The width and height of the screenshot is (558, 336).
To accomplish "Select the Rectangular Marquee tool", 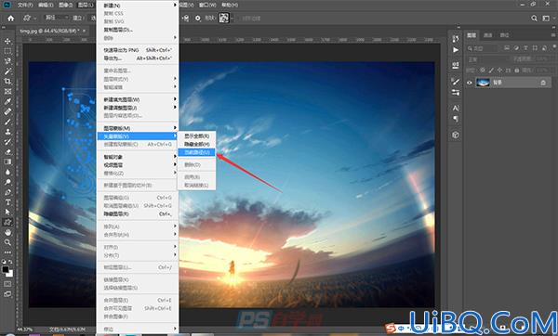I will pyautogui.click(x=7, y=51).
